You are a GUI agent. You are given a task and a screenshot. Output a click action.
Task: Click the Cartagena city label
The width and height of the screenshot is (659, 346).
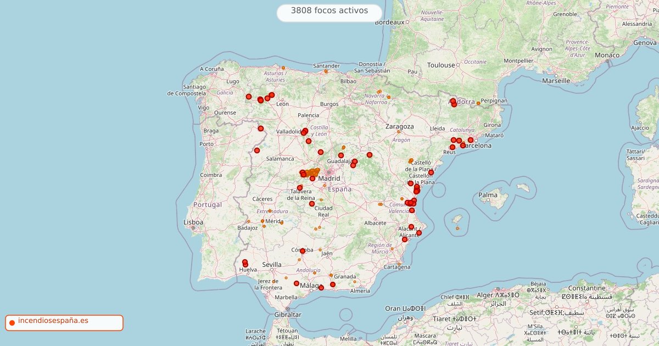point(396,267)
